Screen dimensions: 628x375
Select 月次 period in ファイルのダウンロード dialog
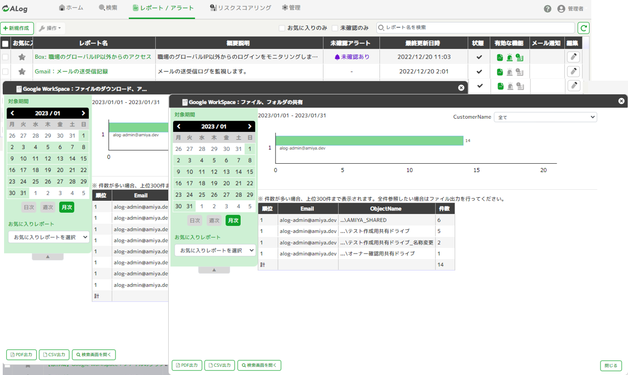click(66, 207)
